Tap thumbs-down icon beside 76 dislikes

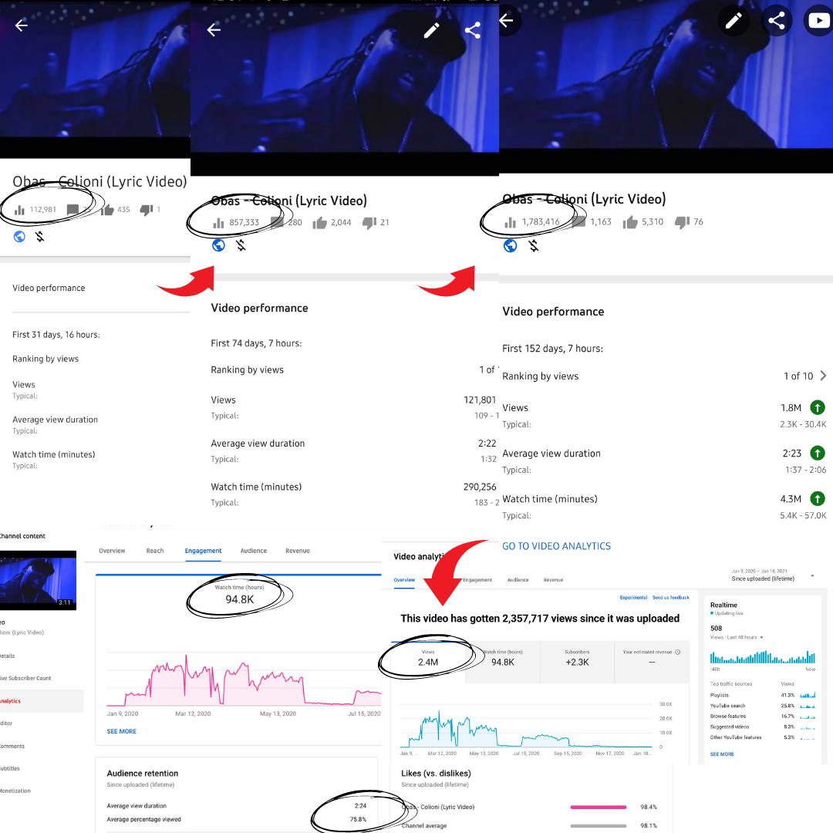[682, 223]
